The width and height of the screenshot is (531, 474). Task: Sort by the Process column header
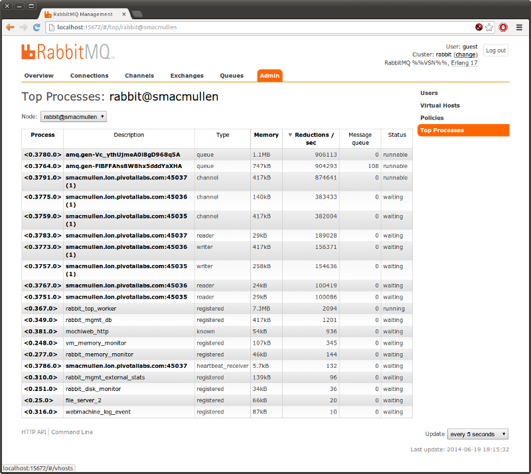[x=42, y=135]
